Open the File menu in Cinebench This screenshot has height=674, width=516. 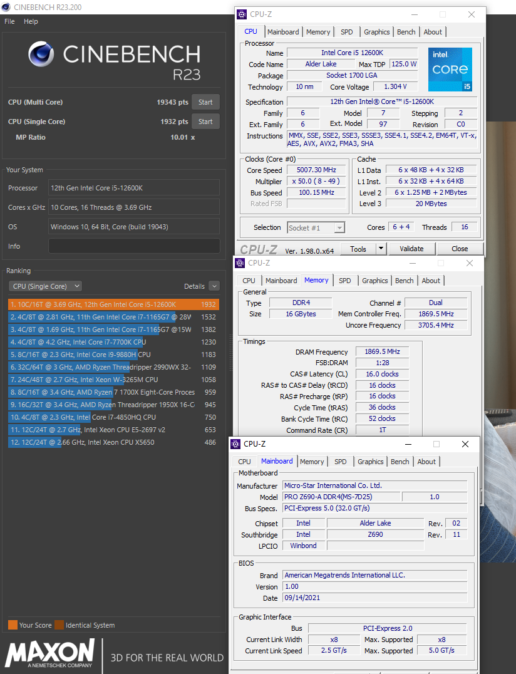coord(9,21)
